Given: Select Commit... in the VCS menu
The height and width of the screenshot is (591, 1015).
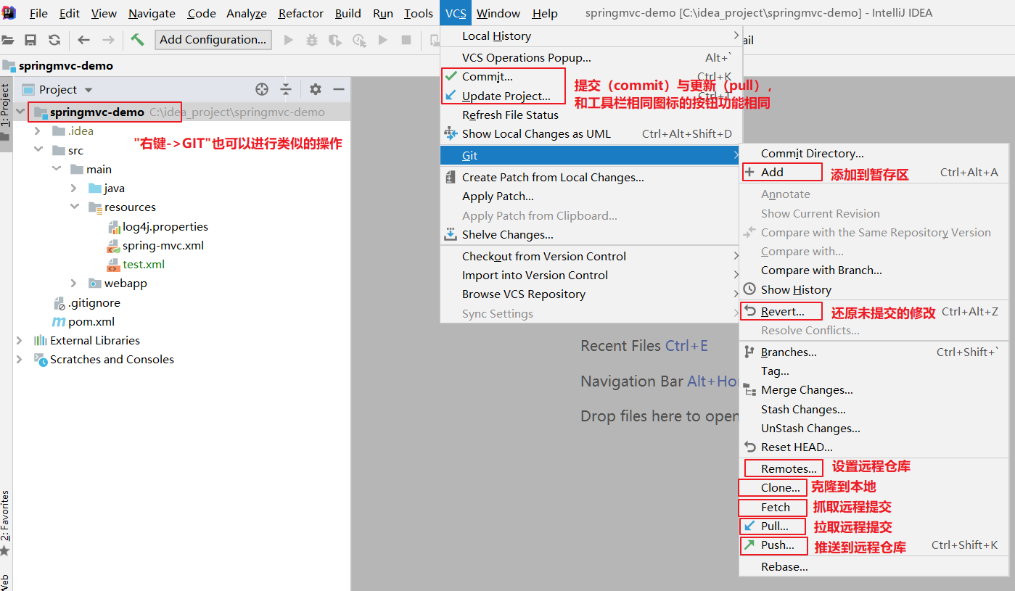Looking at the screenshot, I should (x=487, y=77).
